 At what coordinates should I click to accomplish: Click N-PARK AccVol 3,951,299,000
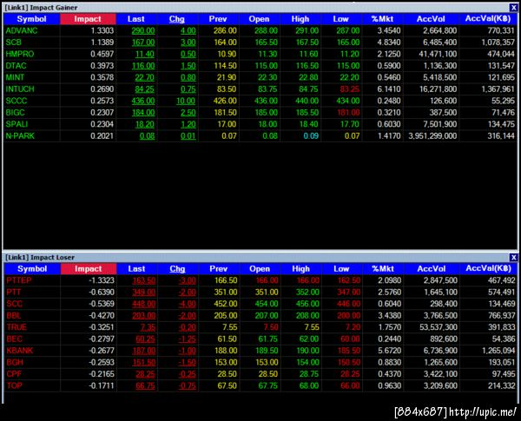(432, 136)
